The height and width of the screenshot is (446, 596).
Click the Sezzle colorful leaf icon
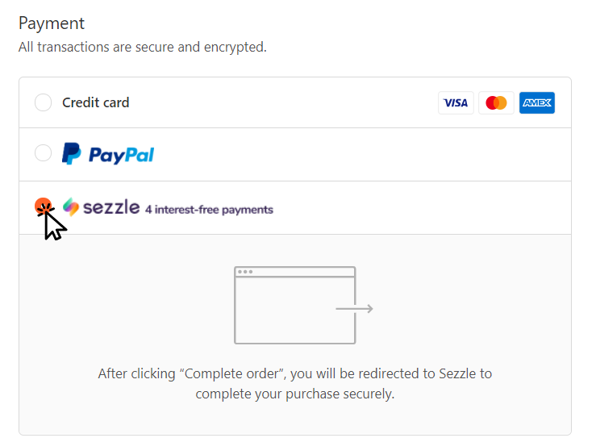pos(72,207)
